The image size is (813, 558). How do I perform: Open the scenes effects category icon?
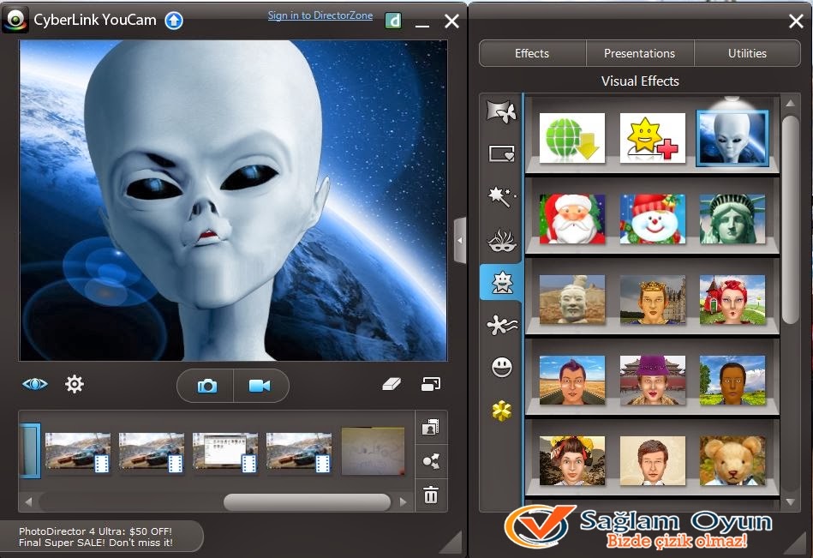point(501,111)
